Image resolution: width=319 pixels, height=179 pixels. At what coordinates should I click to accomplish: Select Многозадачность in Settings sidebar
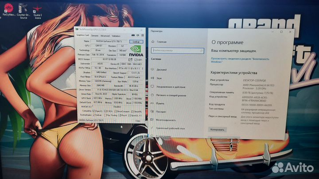pos(166,120)
